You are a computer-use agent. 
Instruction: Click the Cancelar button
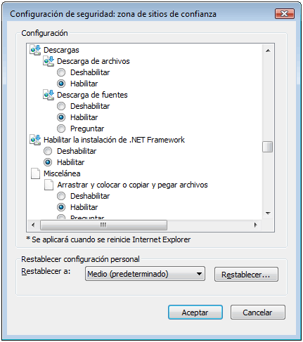coord(257,313)
